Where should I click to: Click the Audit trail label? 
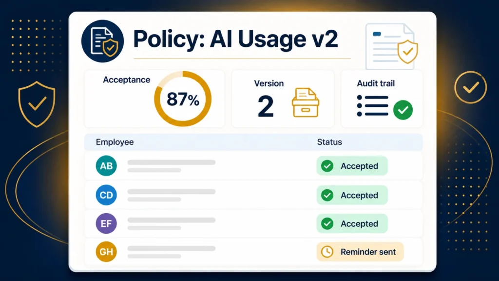coord(376,83)
